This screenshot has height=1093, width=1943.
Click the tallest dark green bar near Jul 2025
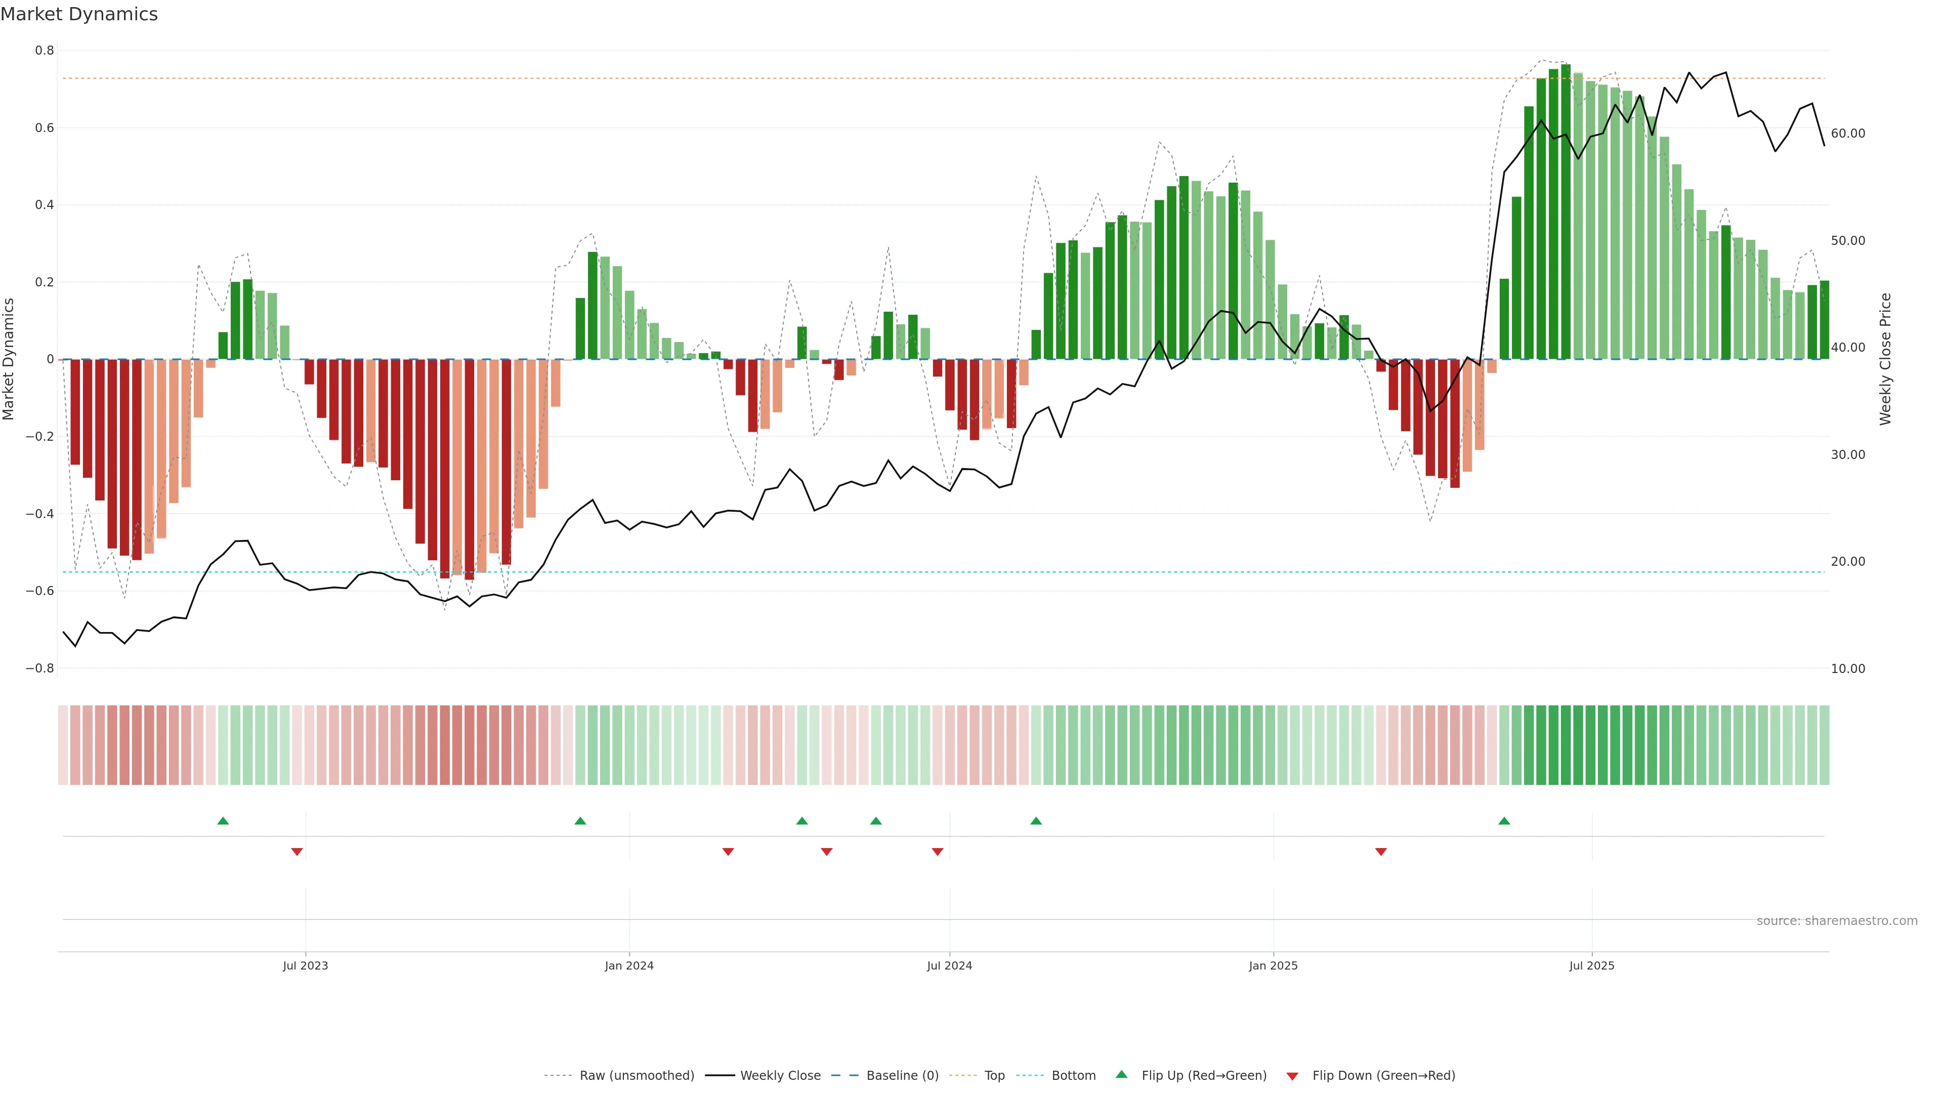point(1565,211)
